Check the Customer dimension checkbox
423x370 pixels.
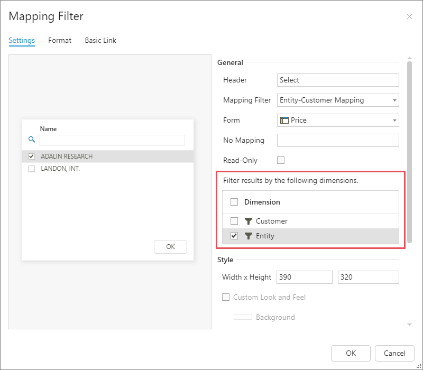(x=234, y=221)
